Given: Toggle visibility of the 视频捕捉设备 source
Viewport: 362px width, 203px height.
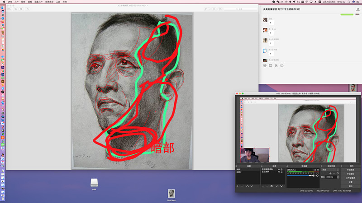Looking at the screenshot, I should [x=279, y=170].
